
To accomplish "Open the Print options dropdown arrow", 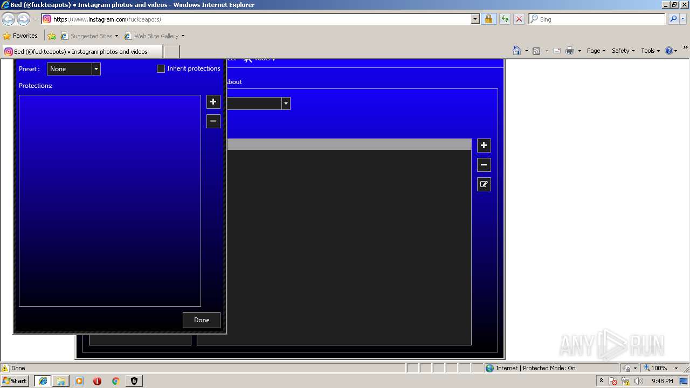I will 579,51.
